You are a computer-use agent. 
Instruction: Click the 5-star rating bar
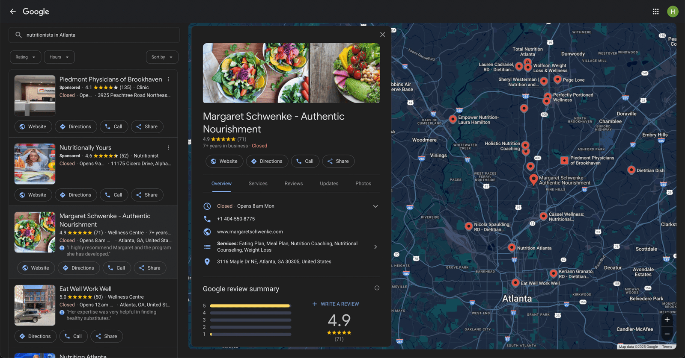pos(250,305)
